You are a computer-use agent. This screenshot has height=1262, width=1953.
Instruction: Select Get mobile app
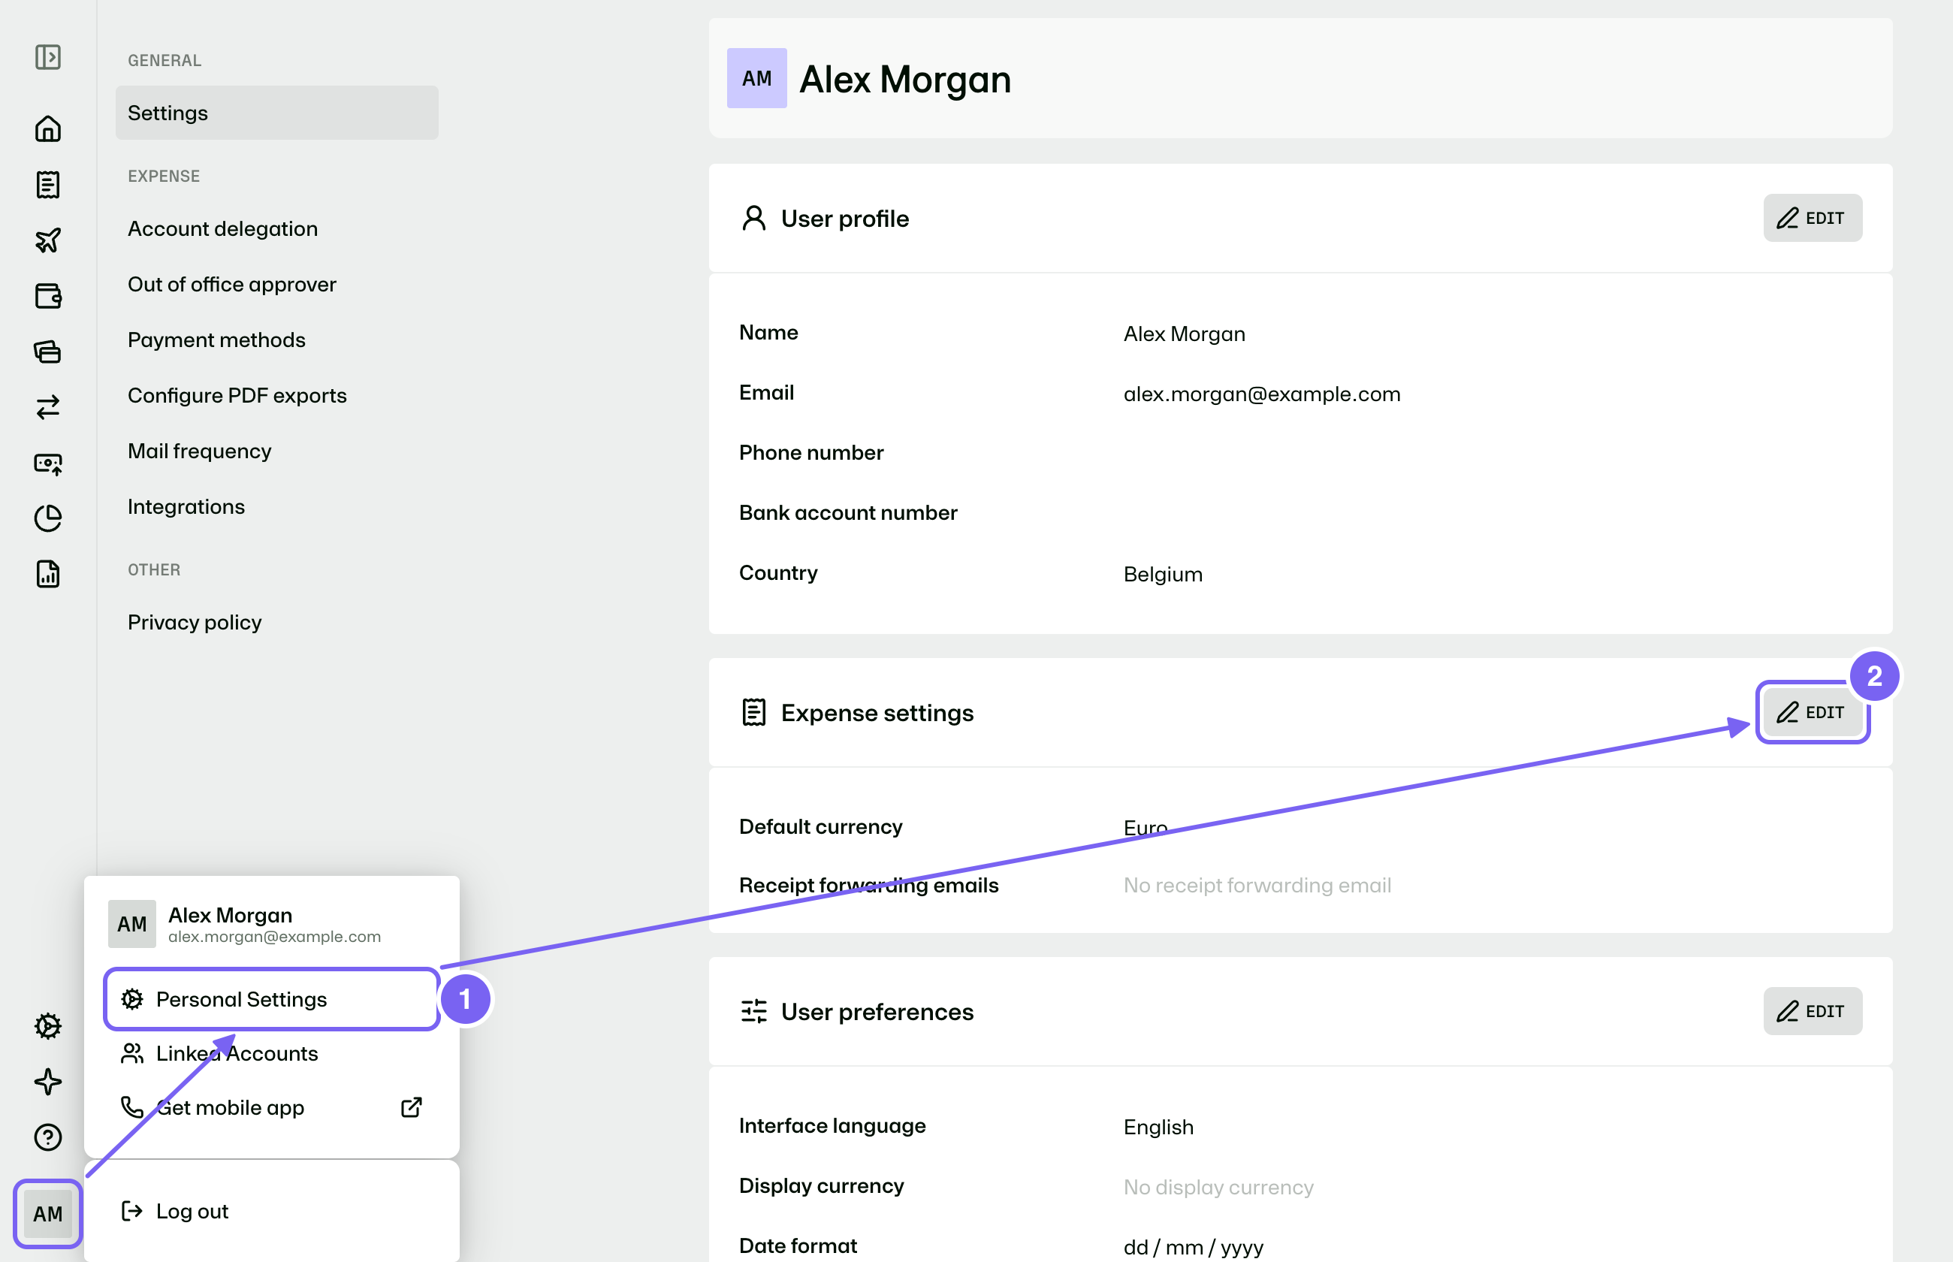tap(272, 1107)
